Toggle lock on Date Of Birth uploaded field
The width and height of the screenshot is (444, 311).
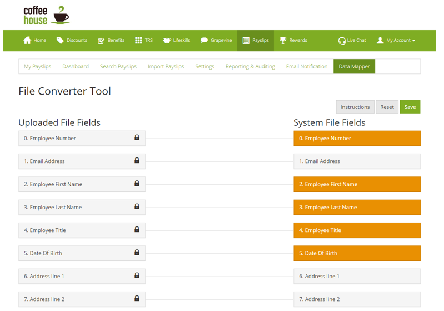coord(137,253)
